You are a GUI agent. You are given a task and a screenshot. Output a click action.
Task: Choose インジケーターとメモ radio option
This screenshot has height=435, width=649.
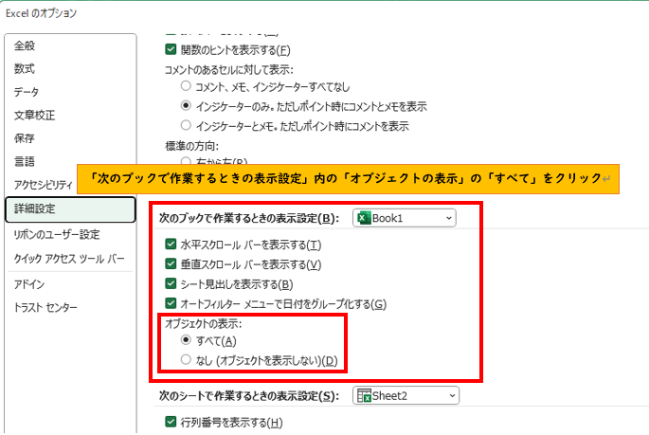pyautogui.click(x=186, y=125)
